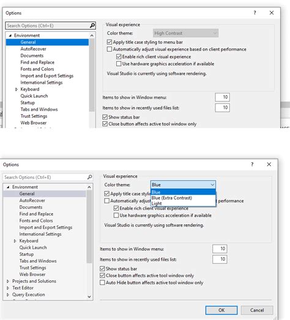Select 'Light' theme option
Image resolution: width=290 pixels, height=320 pixels.
tap(183, 203)
